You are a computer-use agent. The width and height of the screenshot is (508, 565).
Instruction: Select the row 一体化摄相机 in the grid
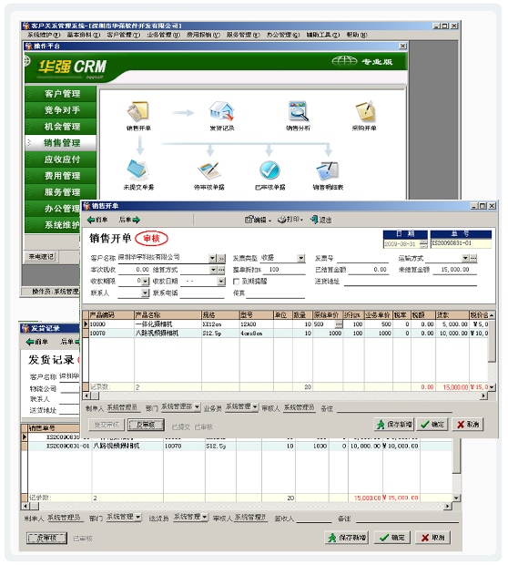[x=288, y=324]
